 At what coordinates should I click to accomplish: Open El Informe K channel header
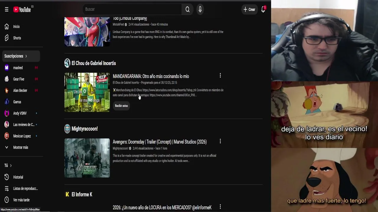[x=82, y=194]
